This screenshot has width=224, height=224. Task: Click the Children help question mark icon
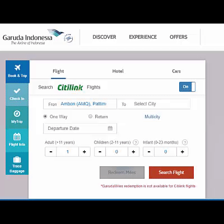[x=136, y=142]
